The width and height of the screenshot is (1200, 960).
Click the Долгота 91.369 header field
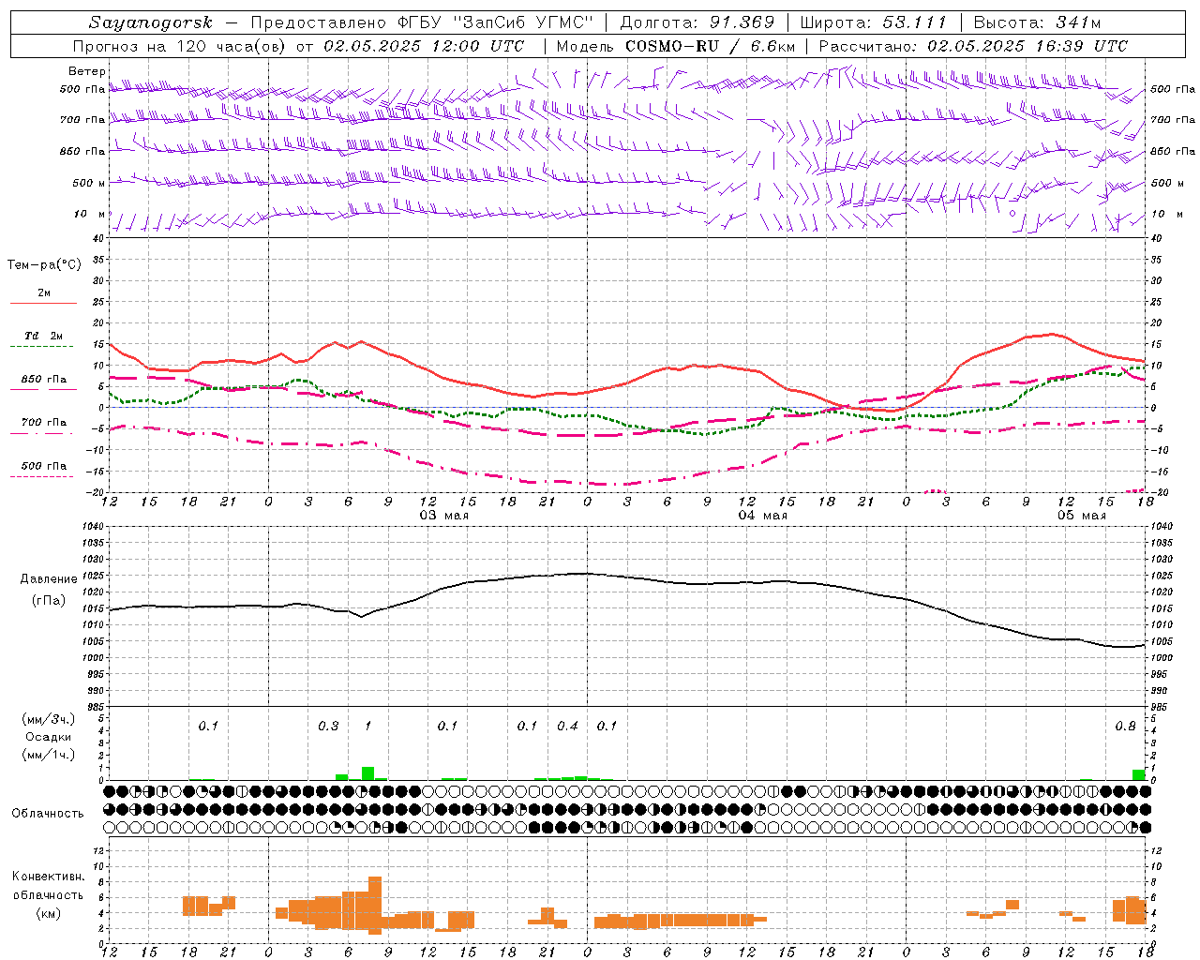coord(697,22)
